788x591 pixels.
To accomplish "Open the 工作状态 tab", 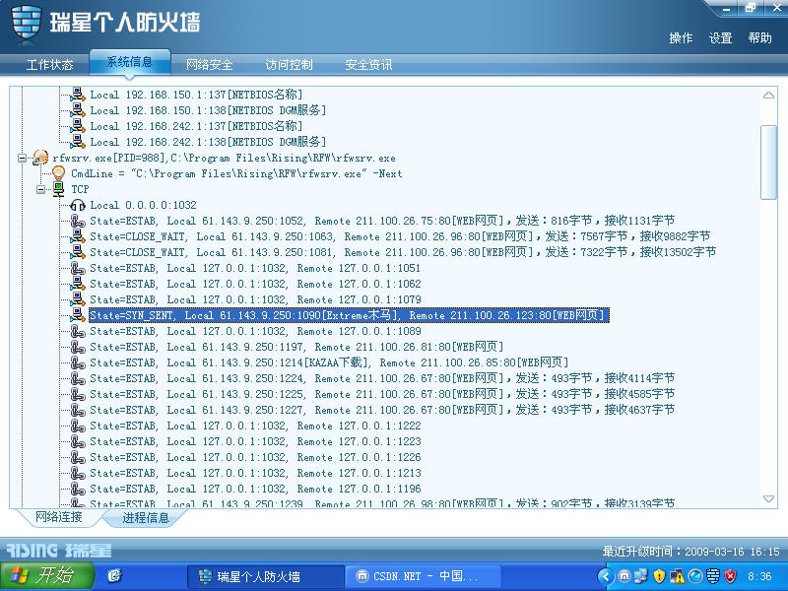I will click(49, 65).
